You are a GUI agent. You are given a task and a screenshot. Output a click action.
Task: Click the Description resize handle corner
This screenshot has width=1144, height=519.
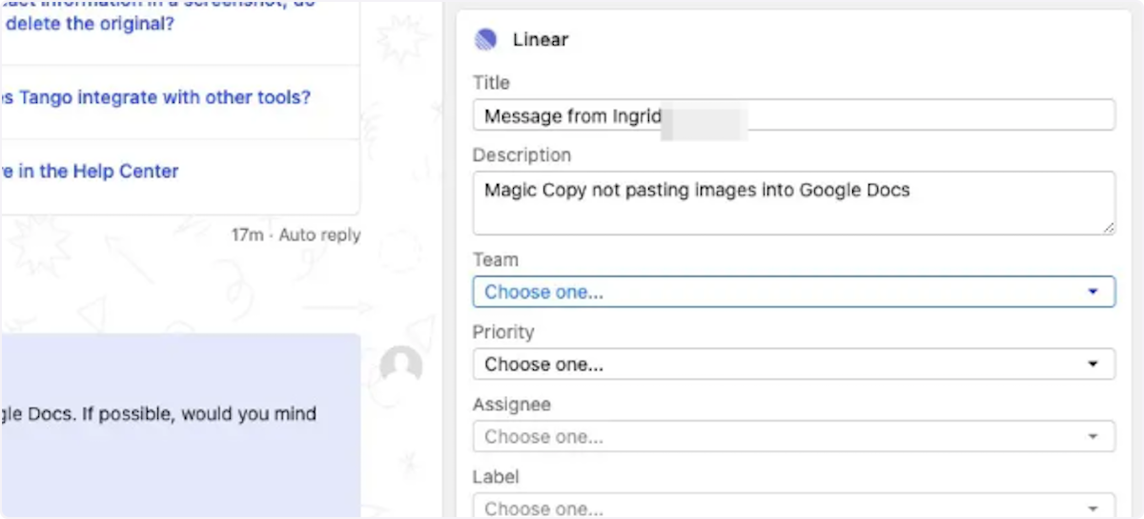click(x=1108, y=227)
